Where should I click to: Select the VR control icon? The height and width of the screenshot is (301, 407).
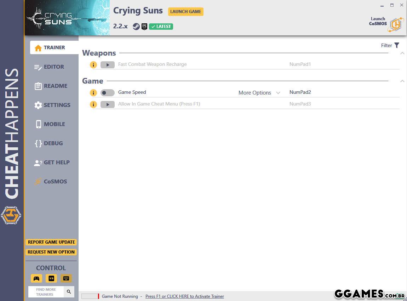[51, 278]
